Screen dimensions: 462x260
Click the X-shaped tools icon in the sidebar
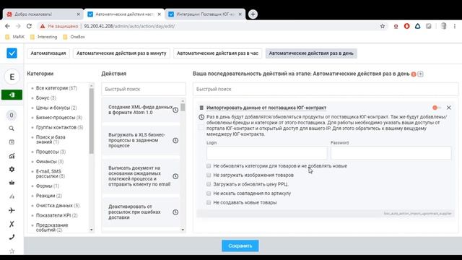tap(12, 224)
